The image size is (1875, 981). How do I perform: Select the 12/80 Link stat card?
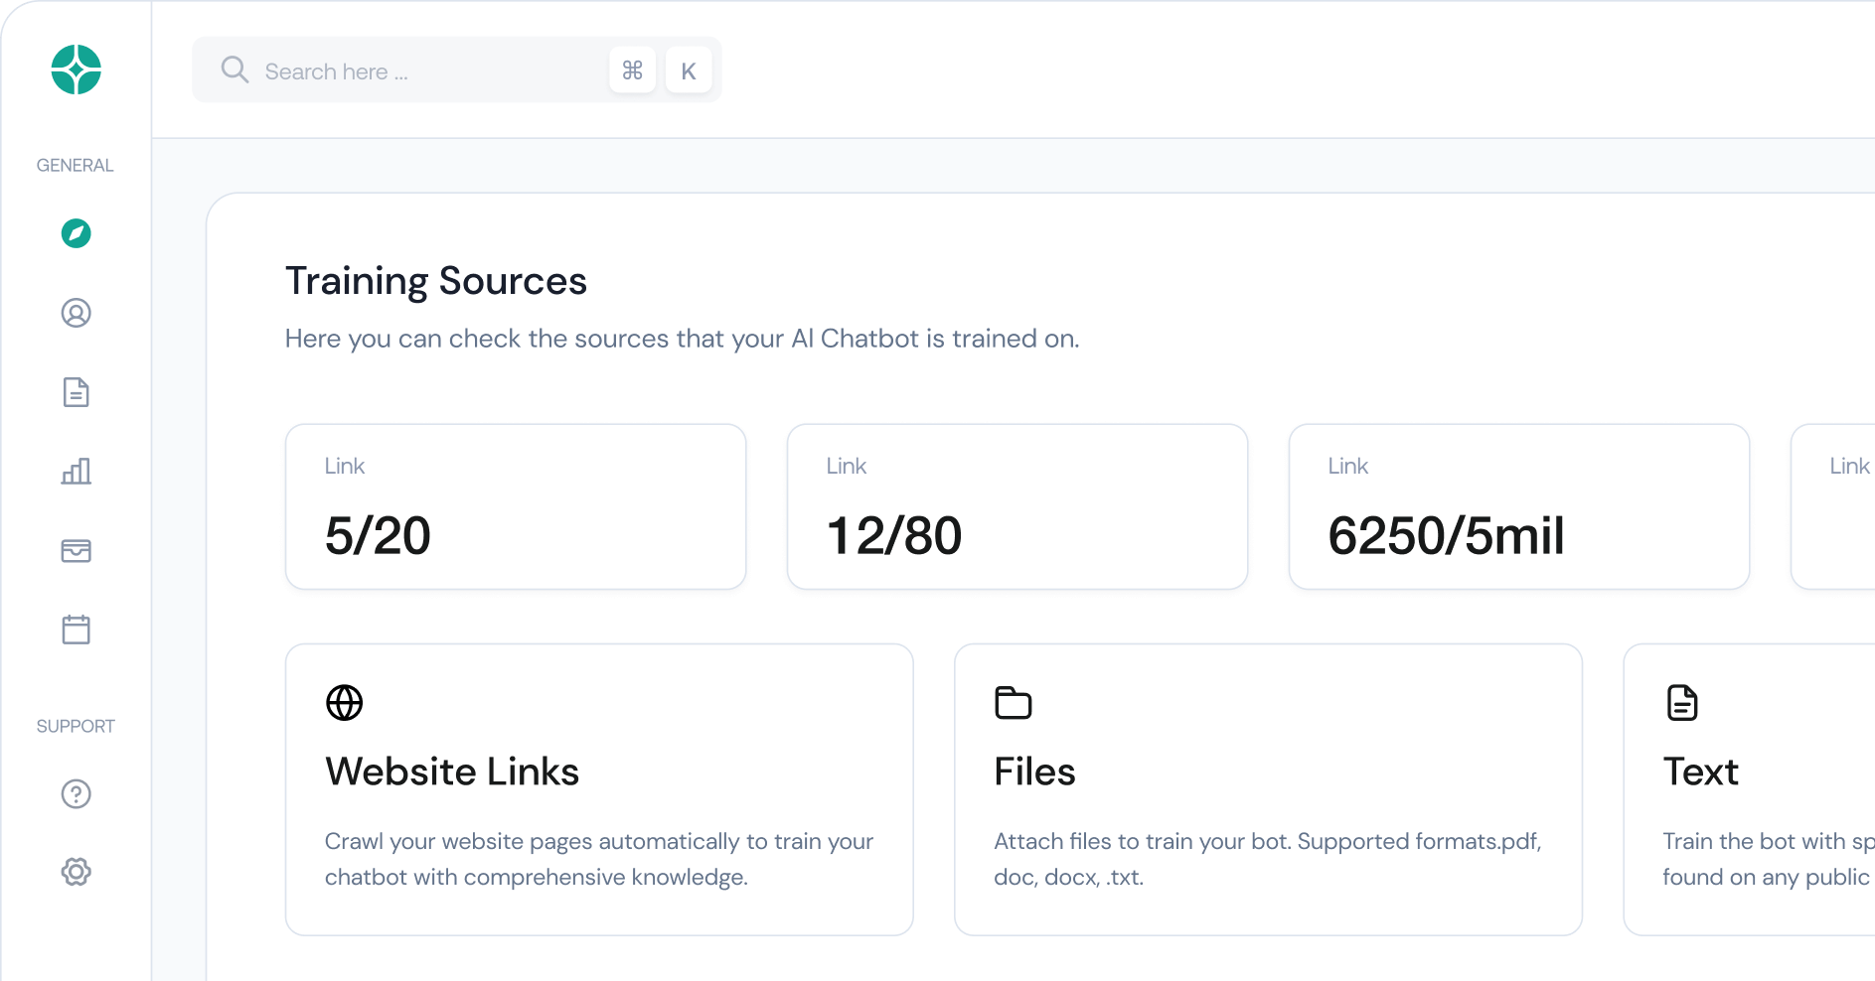tap(1016, 506)
